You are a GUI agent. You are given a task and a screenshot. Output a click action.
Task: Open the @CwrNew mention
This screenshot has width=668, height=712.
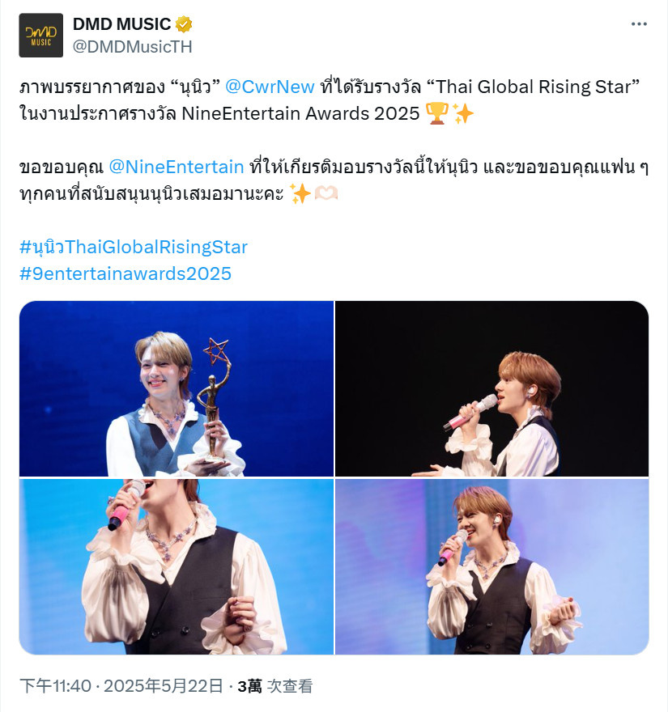click(x=270, y=87)
